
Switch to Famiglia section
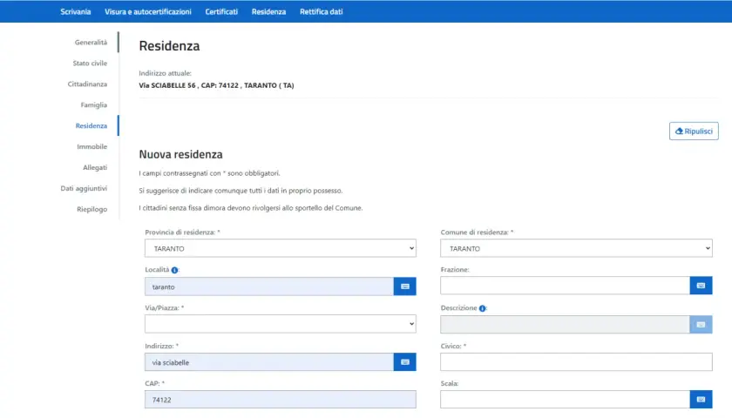pyautogui.click(x=94, y=105)
